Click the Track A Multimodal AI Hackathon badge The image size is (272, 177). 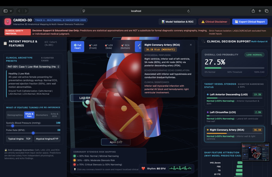[x=60, y=20]
